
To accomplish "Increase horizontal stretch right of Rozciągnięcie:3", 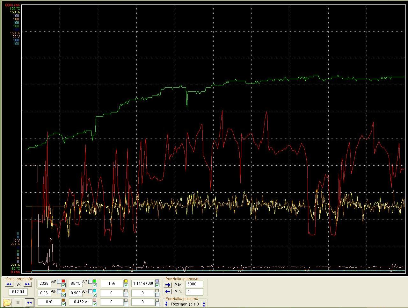I will click(x=204, y=304).
